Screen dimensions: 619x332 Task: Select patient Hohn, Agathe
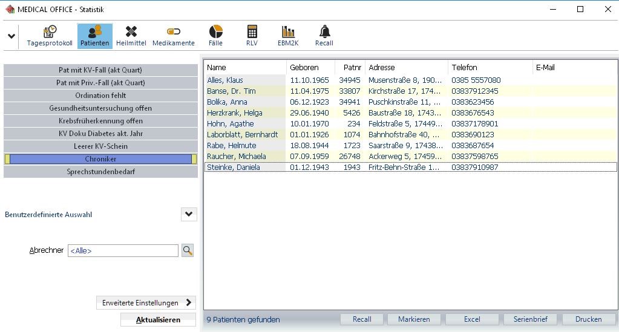(230, 123)
